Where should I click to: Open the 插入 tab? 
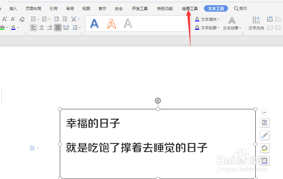click(13, 9)
